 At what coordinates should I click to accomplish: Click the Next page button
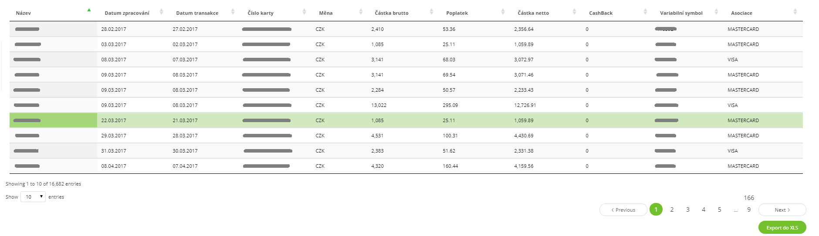click(x=782, y=210)
